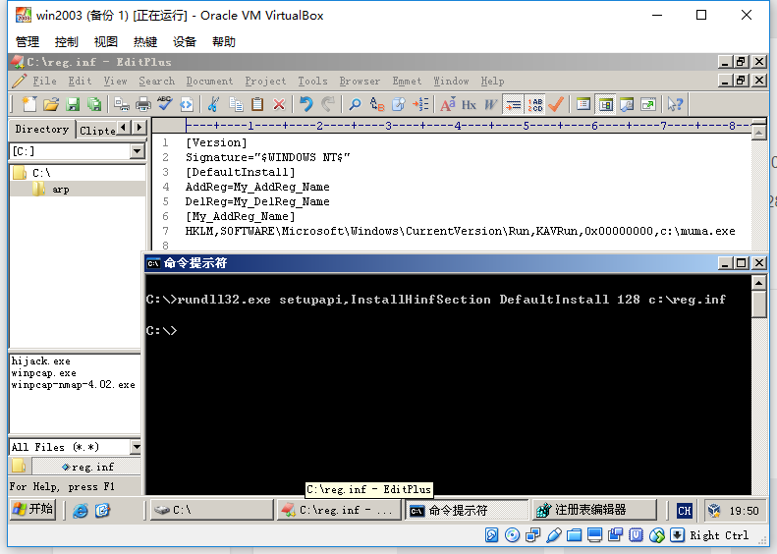The height and width of the screenshot is (554, 777).
Task: Toggle the Directory window toolbar icon
Action: (605, 104)
